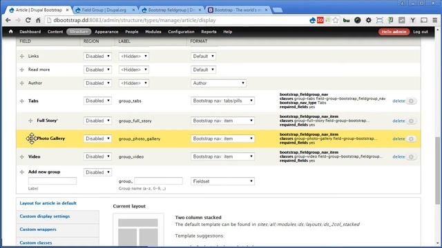
Task: Click delete link for Tabs group
Action: 398,101
